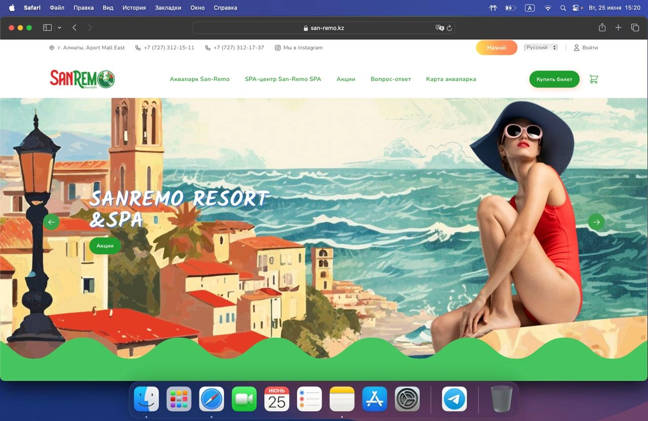
Task: Show the tab overview
Action: pos(635,28)
